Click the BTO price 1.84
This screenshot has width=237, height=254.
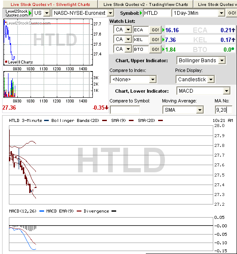pos(170,50)
